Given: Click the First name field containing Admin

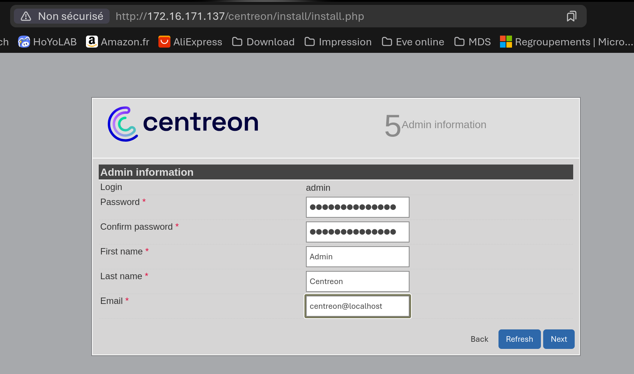Looking at the screenshot, I should pyautogui.click(x=358, y=257).
